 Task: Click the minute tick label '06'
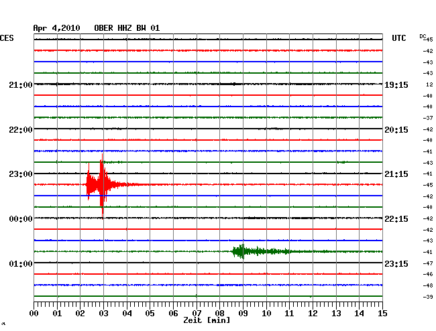[173, 313]
